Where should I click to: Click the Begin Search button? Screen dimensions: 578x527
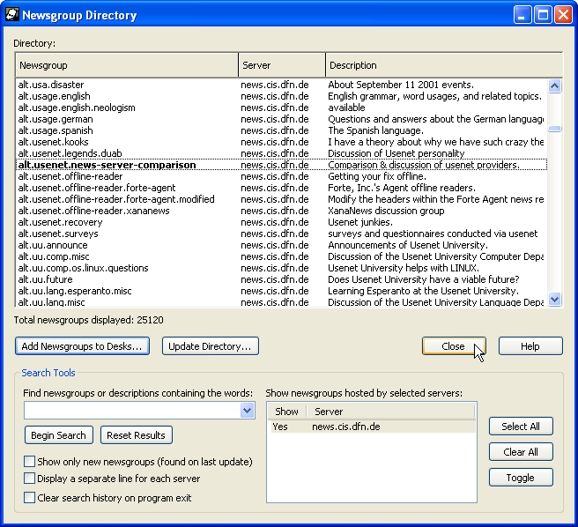coord(59,435)
